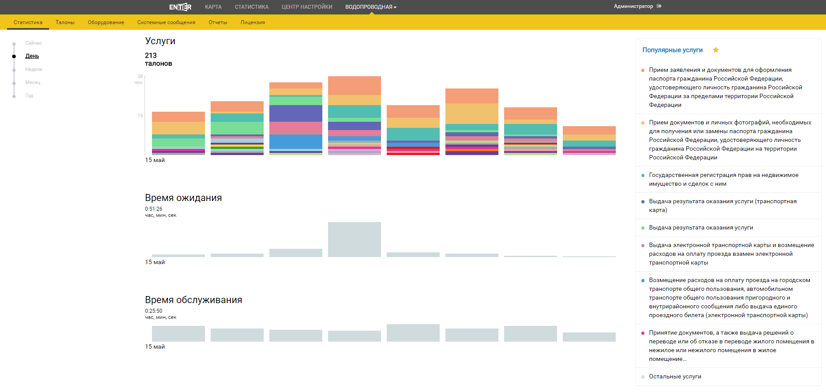Open КАРТА in top navigation

213,7
